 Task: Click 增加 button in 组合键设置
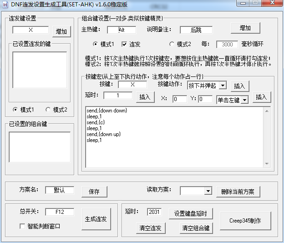245,28
